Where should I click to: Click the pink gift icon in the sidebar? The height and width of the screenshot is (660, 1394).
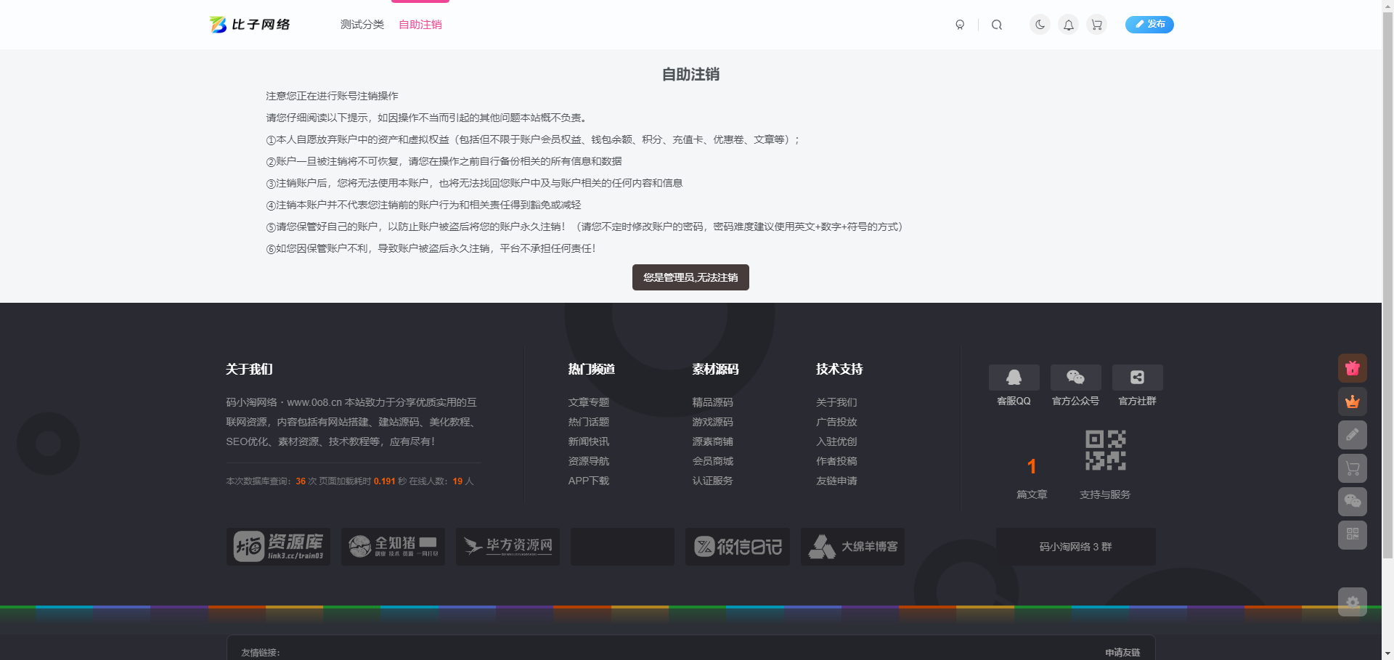point(1352,368)
